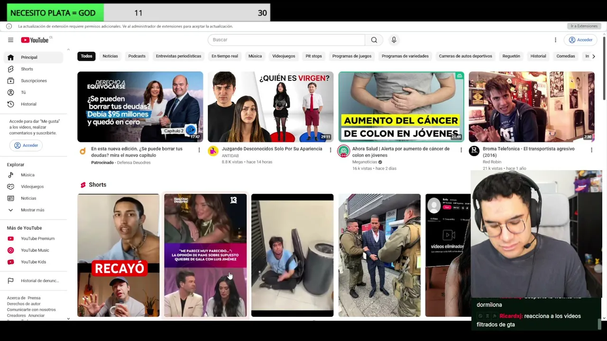Click Ir a Extensiones button
This screenshot has height=341, width=607.
[584, 27]
